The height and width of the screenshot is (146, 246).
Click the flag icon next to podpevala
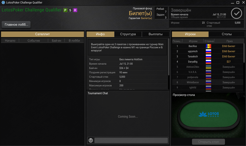tap(208, 77)
